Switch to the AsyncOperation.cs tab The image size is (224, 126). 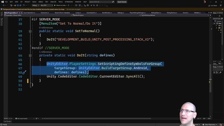coord(29,13)
